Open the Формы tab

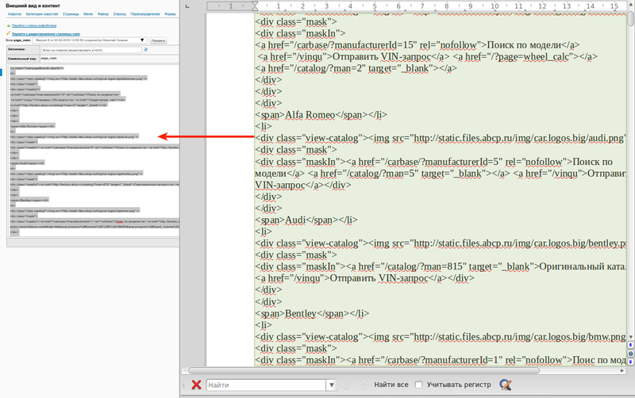point(170,14)
